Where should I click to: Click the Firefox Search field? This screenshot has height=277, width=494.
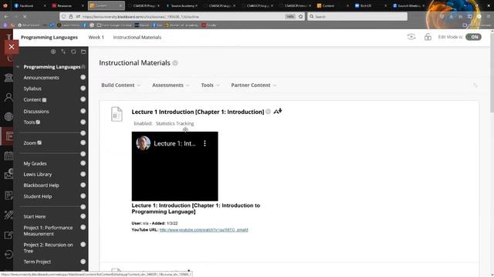pos(357,16)
